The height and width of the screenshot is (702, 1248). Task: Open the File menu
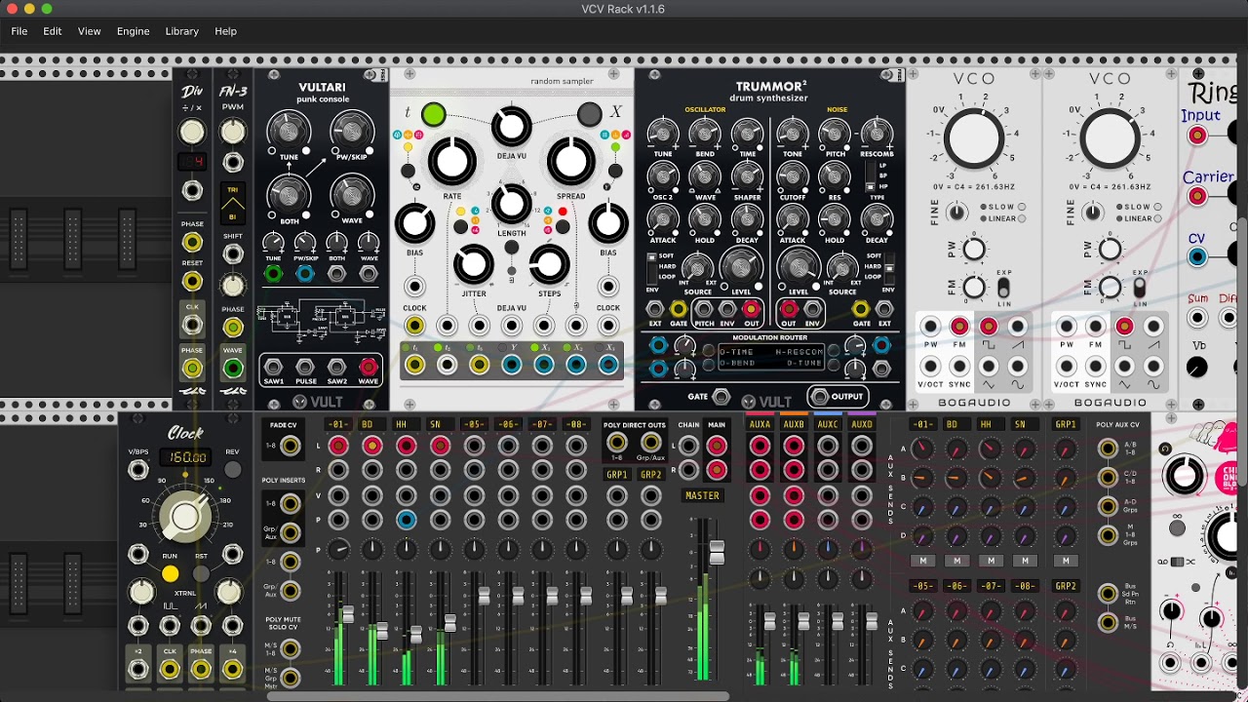click(19, 31)
